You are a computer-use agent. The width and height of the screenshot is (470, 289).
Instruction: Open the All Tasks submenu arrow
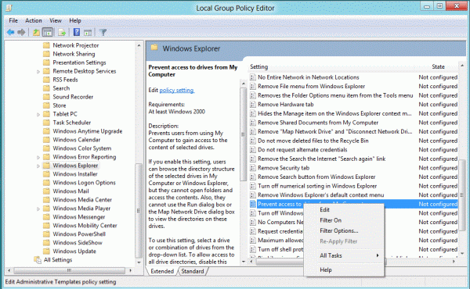pos(378,255)
